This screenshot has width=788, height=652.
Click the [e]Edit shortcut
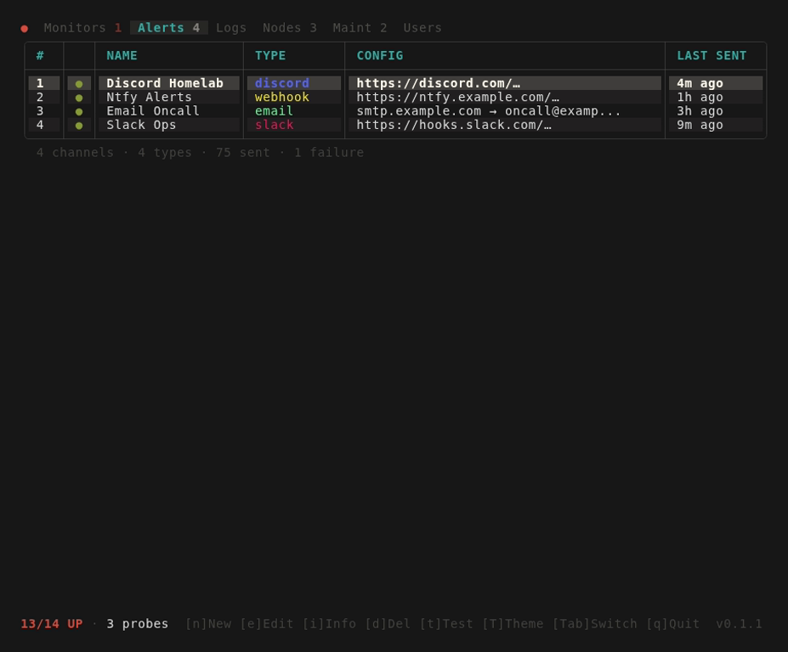click(266, 624)
